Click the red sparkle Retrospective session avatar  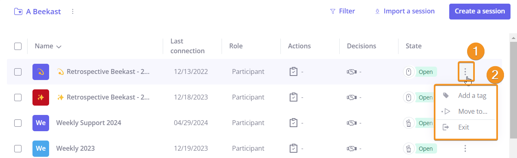pos(41,97)
